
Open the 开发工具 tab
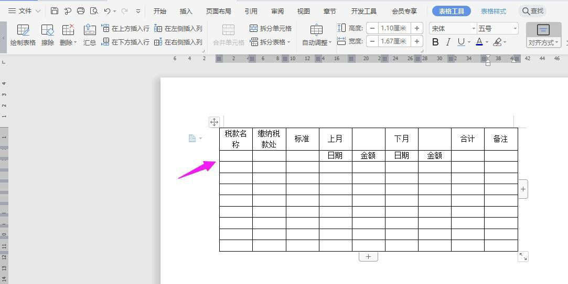(x=363, y=11)
